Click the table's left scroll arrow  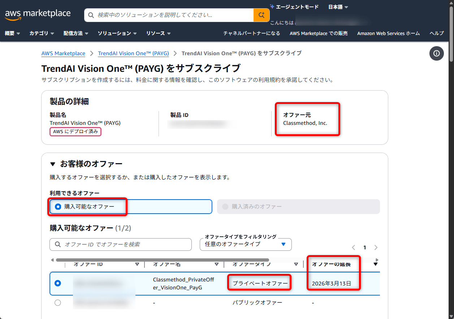point(52,260)
